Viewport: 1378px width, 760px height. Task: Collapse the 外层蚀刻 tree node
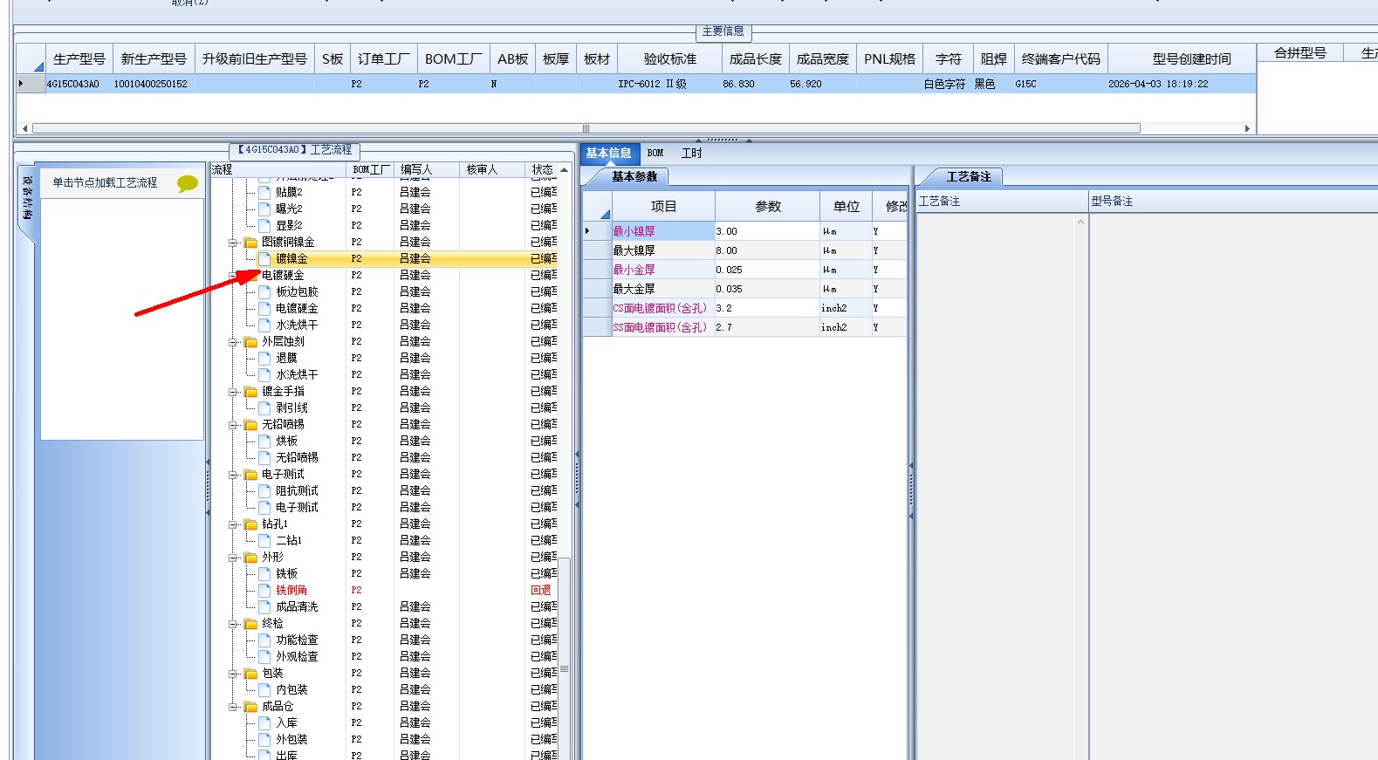coord(234,342)
